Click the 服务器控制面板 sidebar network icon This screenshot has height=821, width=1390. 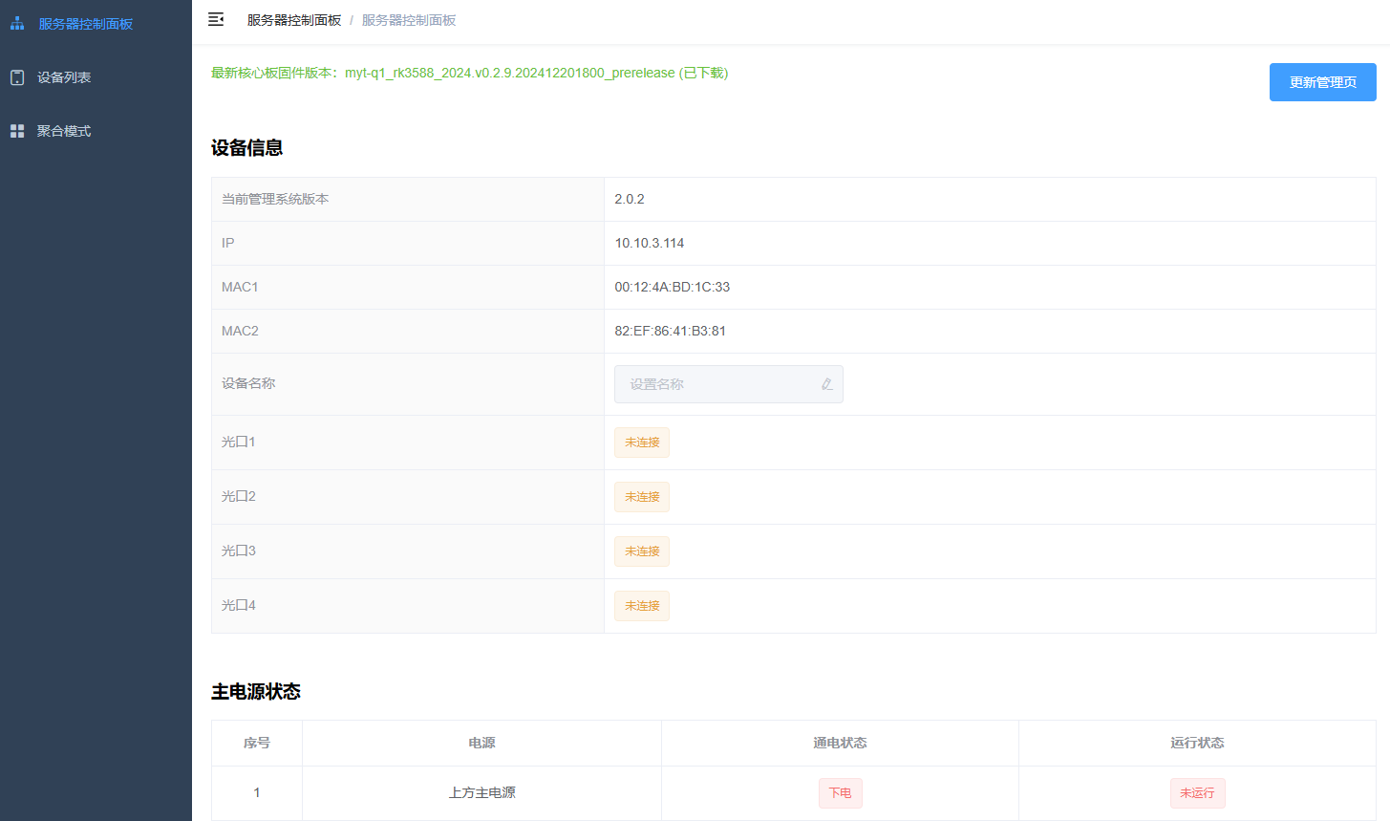[17, 24]
